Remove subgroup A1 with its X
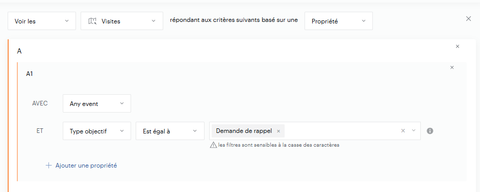The image size is (480, 192). coord(452,68)
